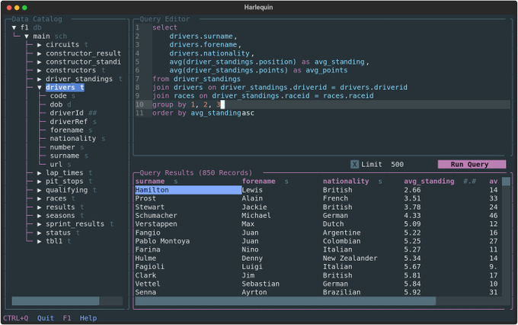
Task: Place cursor on line 11 order by
Action: click(203, 113)
